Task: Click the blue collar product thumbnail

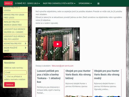Action: point(107,96)
